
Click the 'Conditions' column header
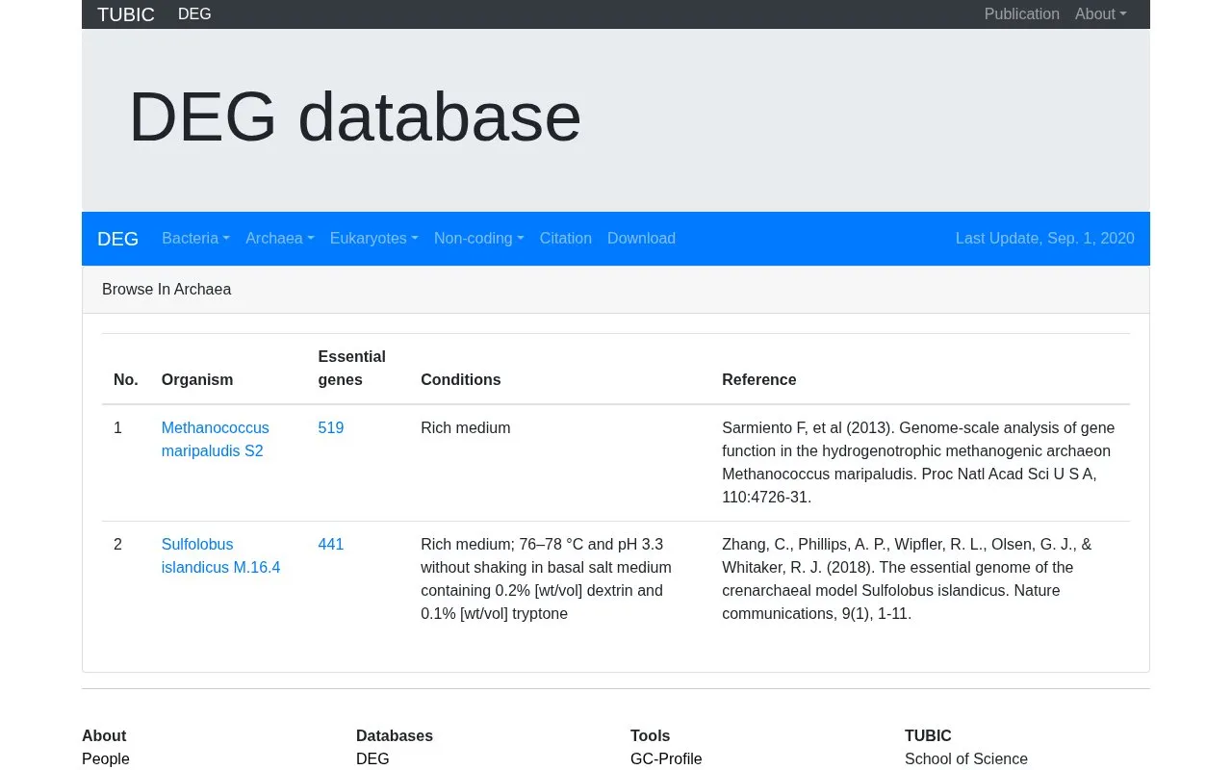460,379
